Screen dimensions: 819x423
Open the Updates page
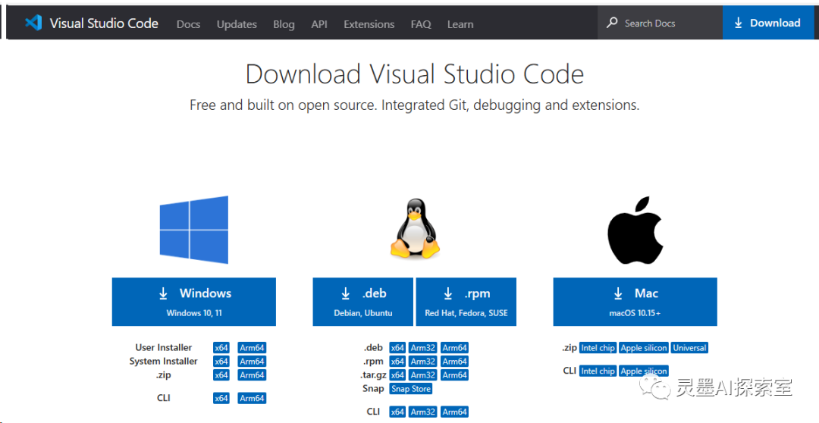(237, 24)
